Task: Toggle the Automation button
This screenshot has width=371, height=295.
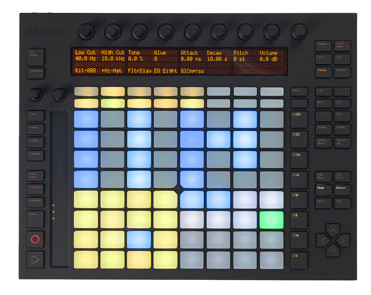Action: [x=35, y=189]
